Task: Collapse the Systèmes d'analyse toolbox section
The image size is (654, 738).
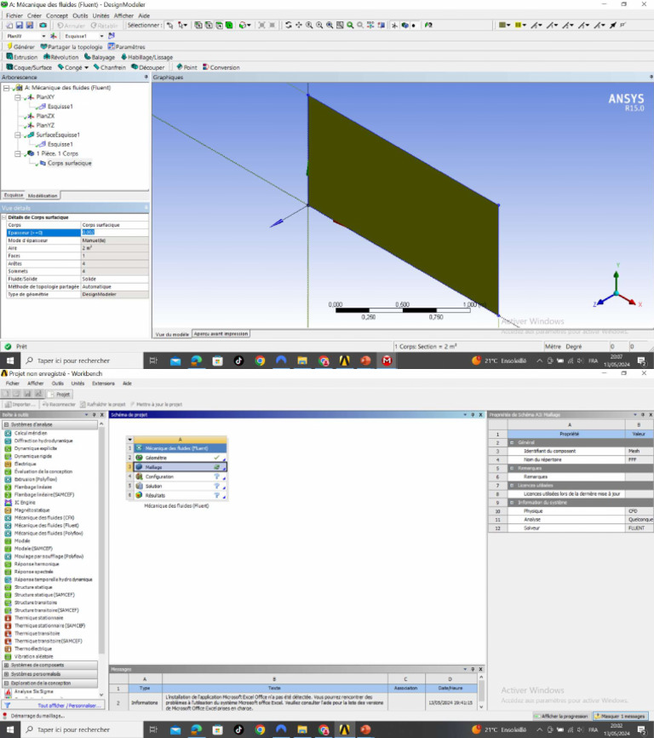Action: point(7,424)
